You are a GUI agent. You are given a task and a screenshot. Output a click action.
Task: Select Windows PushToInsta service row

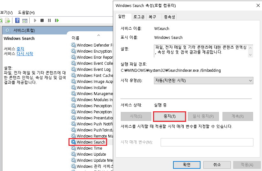point(92,130)
